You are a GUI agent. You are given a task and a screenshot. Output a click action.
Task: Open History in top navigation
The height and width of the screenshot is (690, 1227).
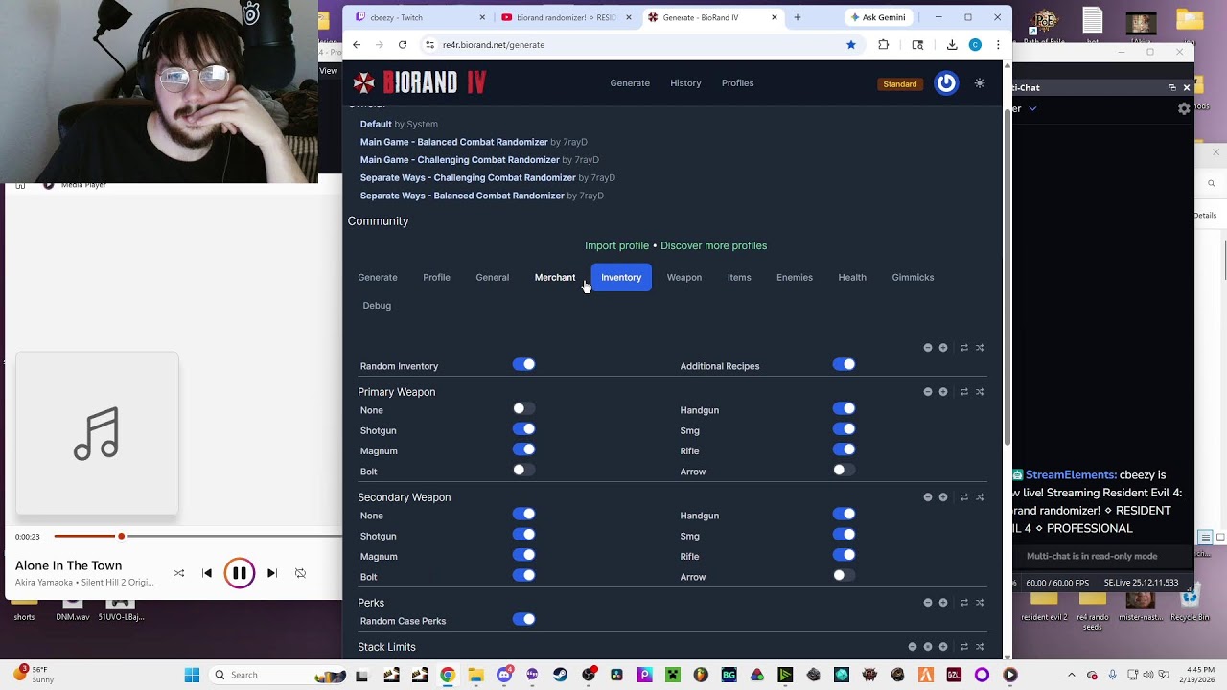(685, 83)
